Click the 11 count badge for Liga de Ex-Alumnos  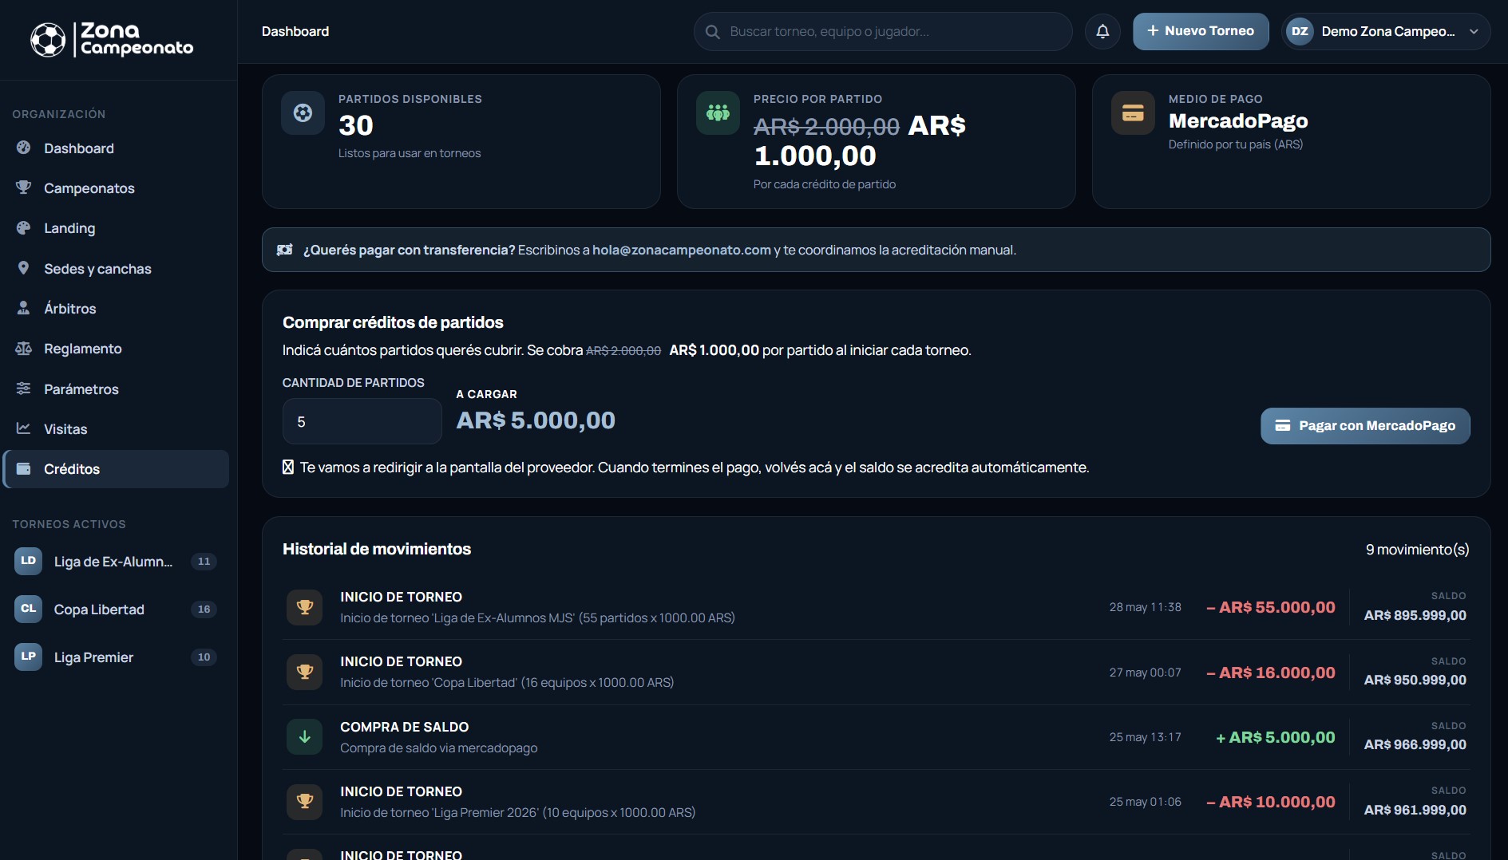click(204, 562)
